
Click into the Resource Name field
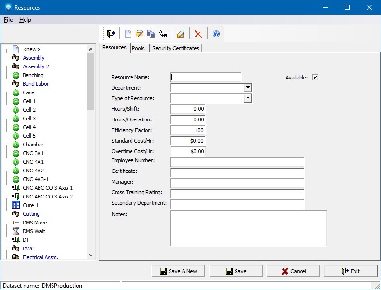[x=206, y=77]
